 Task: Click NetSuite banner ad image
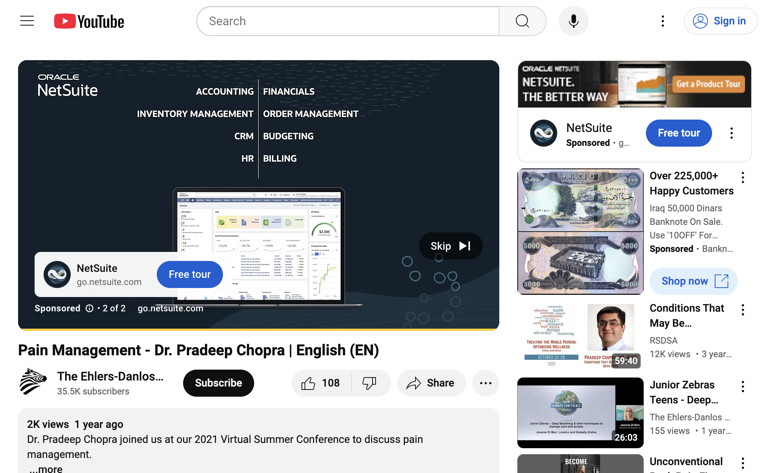[635, 84]
